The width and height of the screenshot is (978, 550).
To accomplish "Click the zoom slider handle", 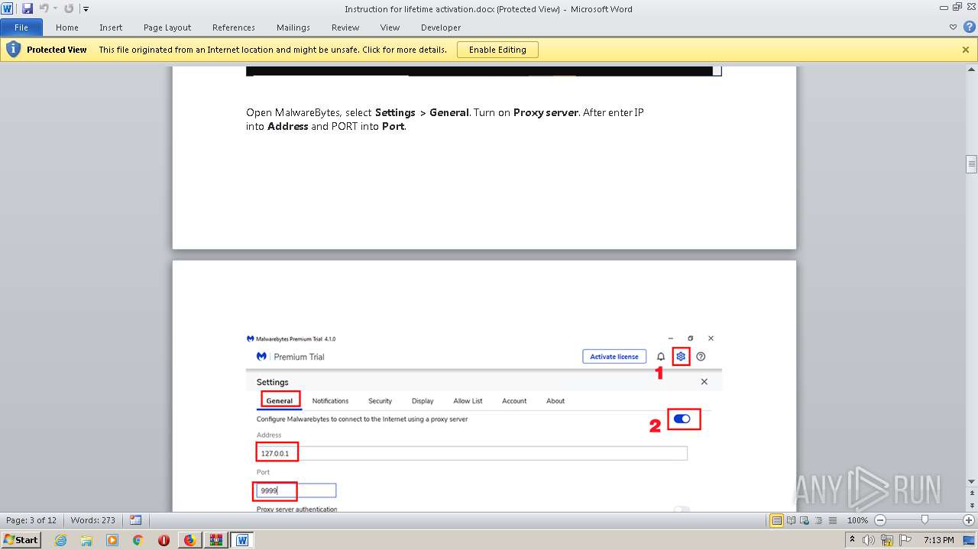I will click(x=925, y=520).
